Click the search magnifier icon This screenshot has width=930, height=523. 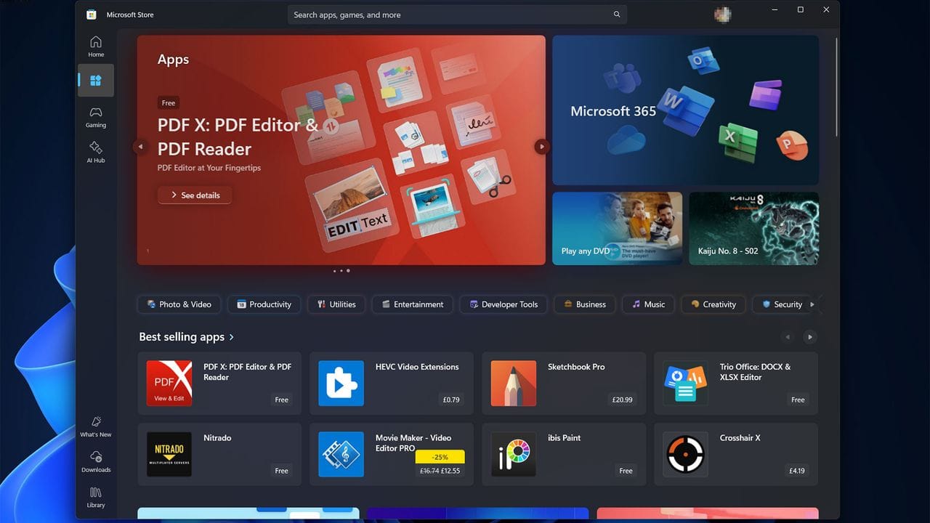tap(616, 15)
